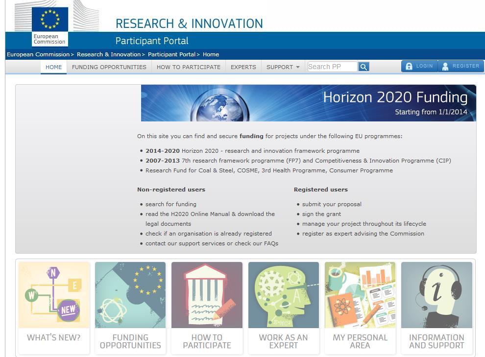This screenshot has width=485, height=357.
Task: Click the Registered users heading
Action: coord(321,190)
